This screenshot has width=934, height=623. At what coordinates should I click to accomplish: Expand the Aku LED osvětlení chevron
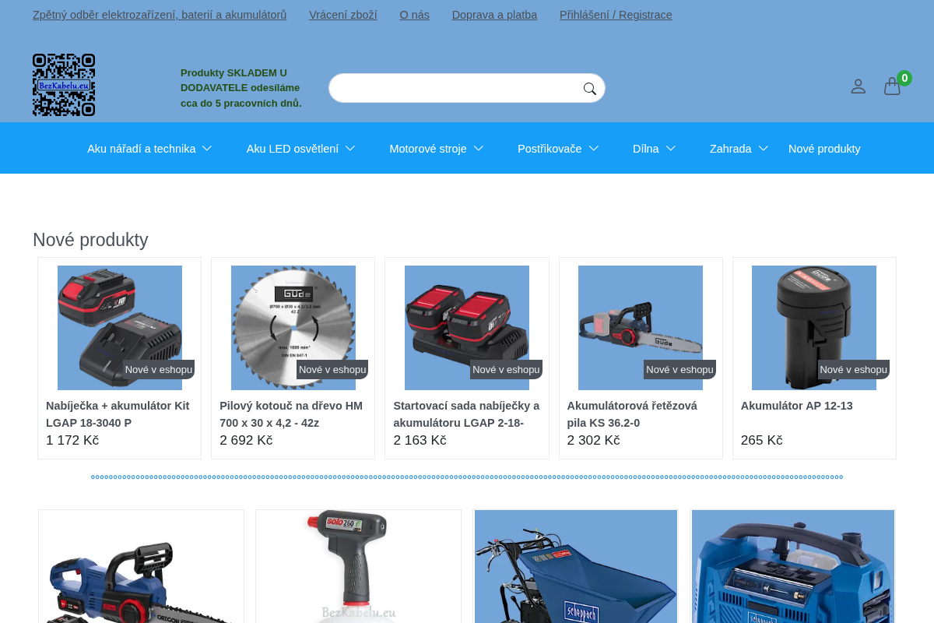350,149
